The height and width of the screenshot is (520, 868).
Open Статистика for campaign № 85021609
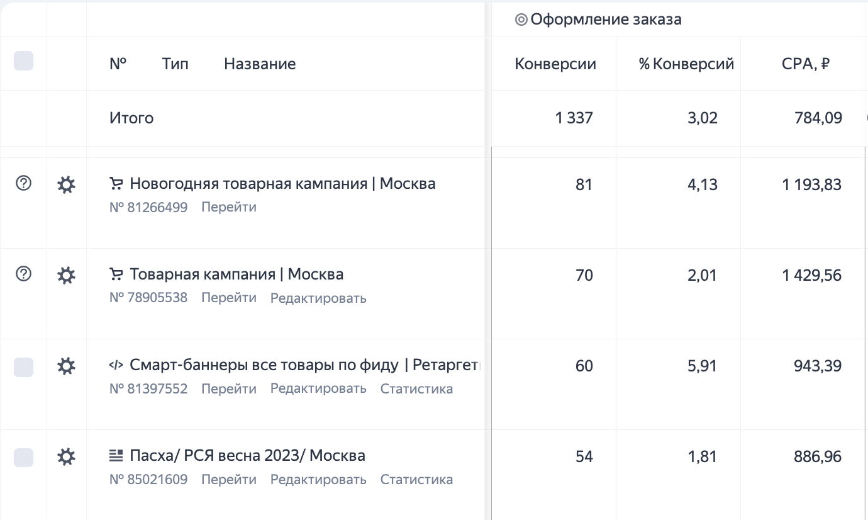(416, 479)
